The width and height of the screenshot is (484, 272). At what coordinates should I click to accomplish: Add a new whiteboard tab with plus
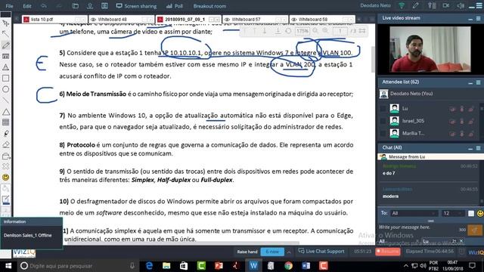[358, 19]
